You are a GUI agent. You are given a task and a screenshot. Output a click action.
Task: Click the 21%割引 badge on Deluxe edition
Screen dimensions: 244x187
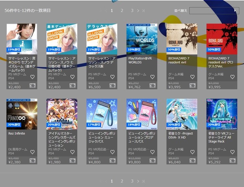point(94,50)
